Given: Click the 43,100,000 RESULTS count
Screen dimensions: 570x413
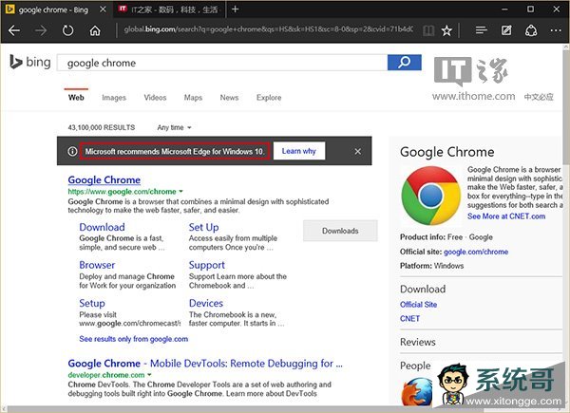Looking at the screenshot, I should [102, 127].
